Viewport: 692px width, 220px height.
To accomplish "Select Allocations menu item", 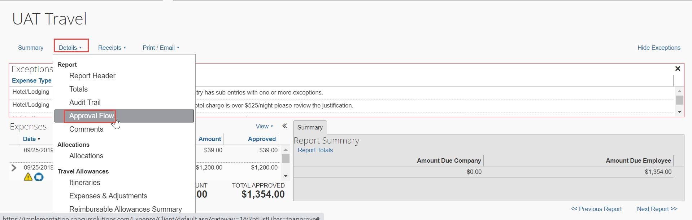I will click(86, 156).
